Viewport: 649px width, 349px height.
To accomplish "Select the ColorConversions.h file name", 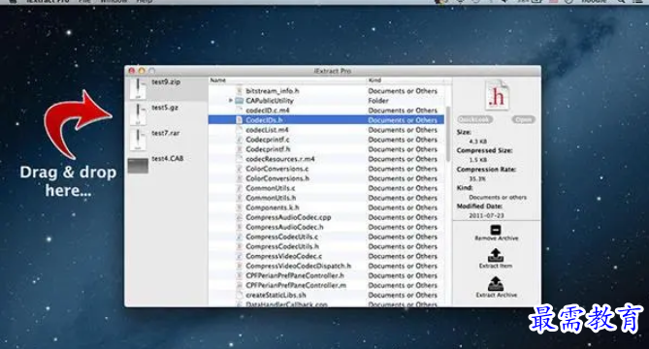I will pos(277,178).
